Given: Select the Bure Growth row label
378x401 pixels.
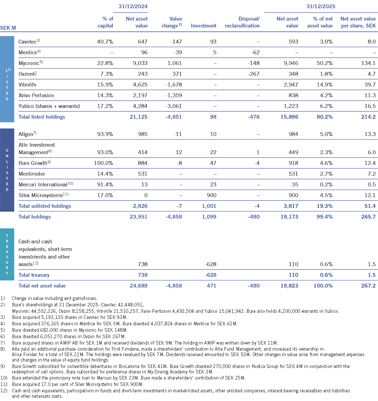Looking at the screenshot, I should pyautogui.click(x=35, y=163).
